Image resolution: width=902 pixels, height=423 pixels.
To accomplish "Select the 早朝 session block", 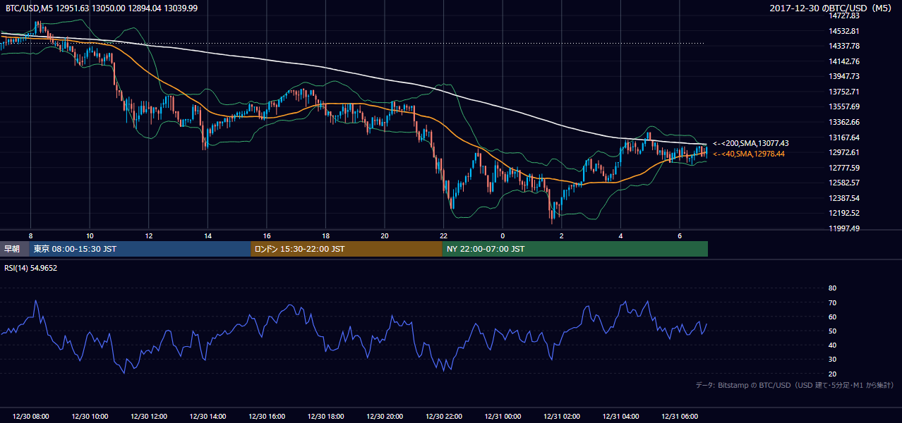I will 15,249.
